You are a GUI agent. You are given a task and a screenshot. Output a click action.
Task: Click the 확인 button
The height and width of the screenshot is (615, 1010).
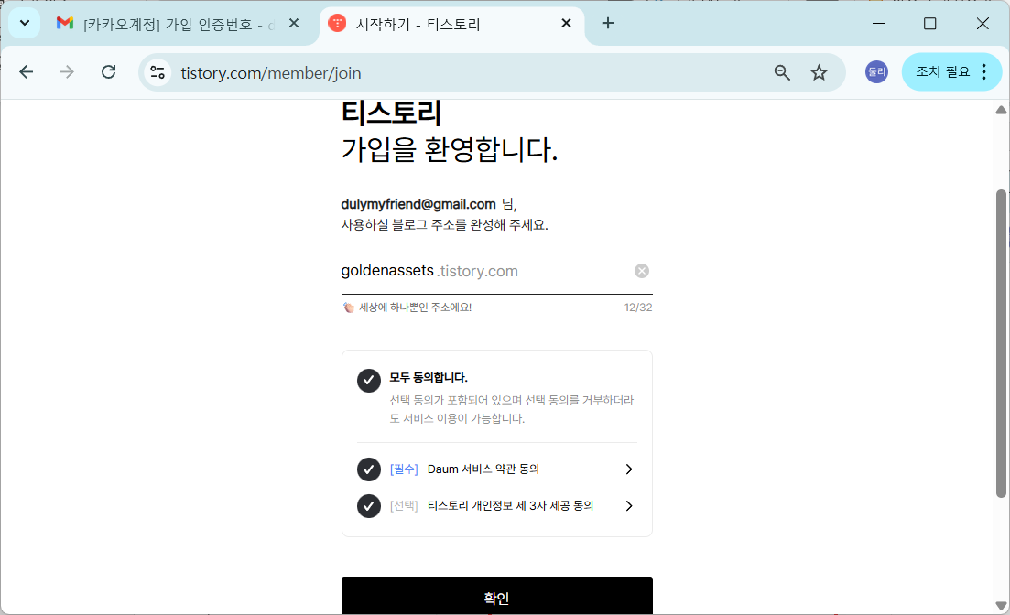[x=496, y=597]
